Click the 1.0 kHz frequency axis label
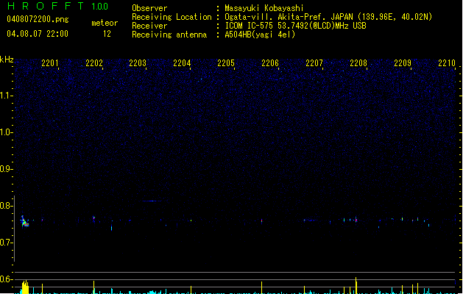463x294 pixels. [x=6, y=132]
